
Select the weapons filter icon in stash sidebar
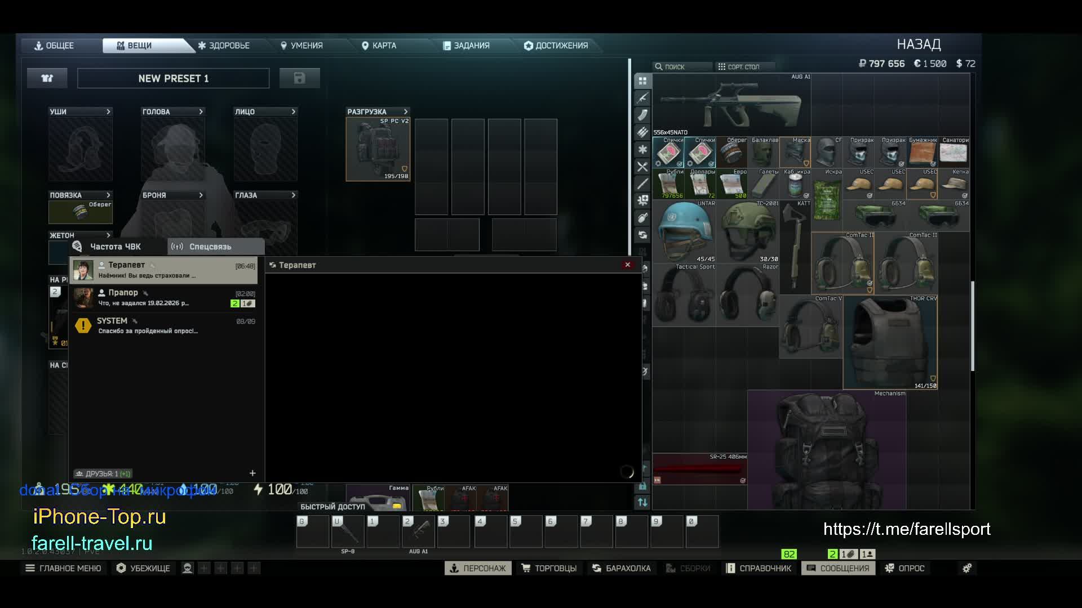pos(642,98)
